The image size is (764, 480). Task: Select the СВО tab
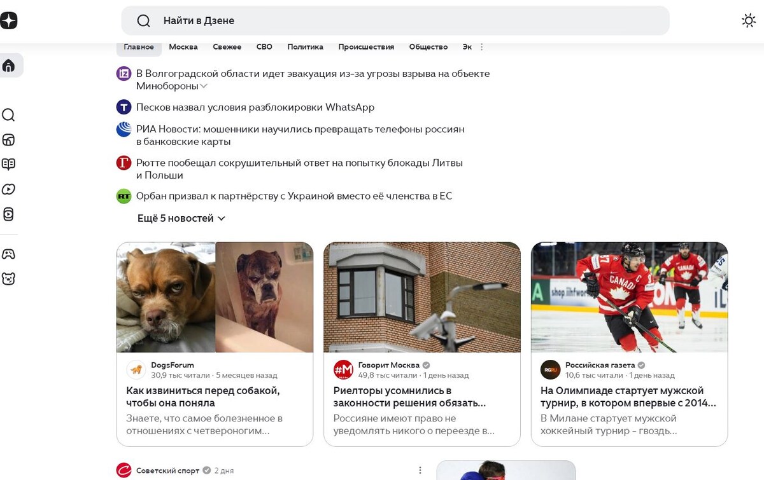pyautogui.click(x=264, y=47)
